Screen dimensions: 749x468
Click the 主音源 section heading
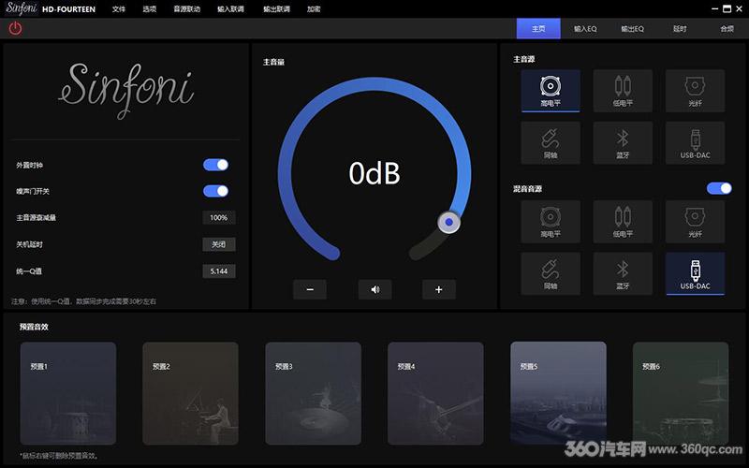(524, 59)
